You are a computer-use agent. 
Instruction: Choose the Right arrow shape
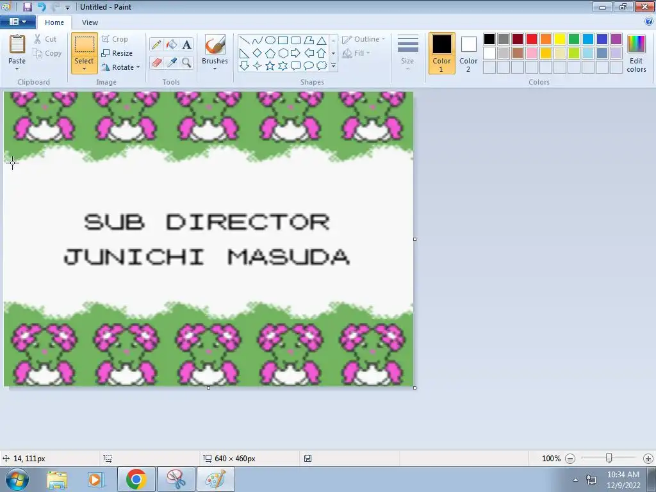pyautogui.click(x=296, y=53)
